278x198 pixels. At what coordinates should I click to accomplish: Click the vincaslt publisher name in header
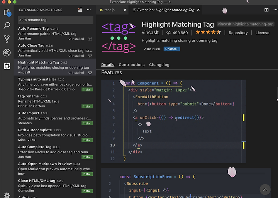click(x=150, y=33)
